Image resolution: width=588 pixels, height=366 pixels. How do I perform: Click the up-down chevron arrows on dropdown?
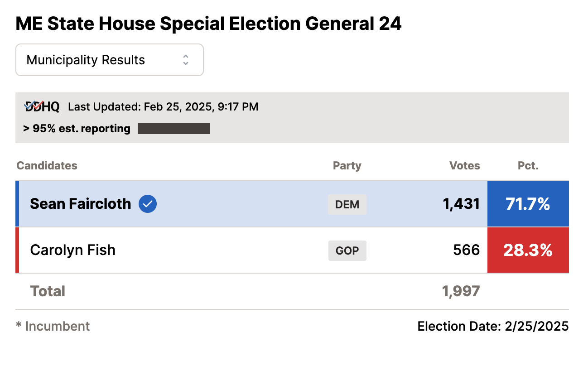click(186, 60)
